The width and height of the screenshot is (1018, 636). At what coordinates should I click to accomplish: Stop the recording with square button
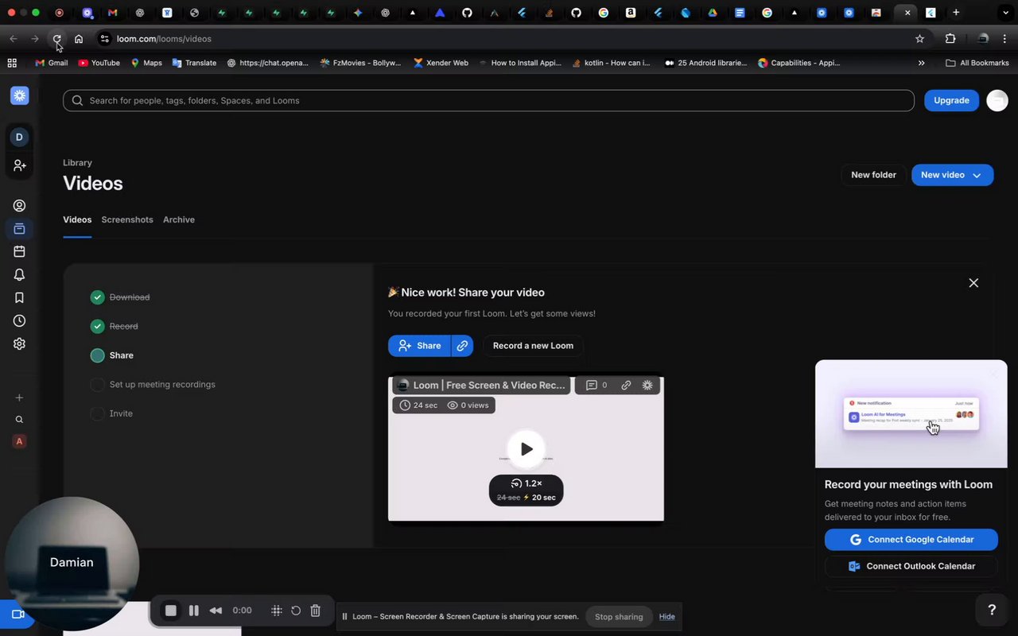(x=170, y=611)
